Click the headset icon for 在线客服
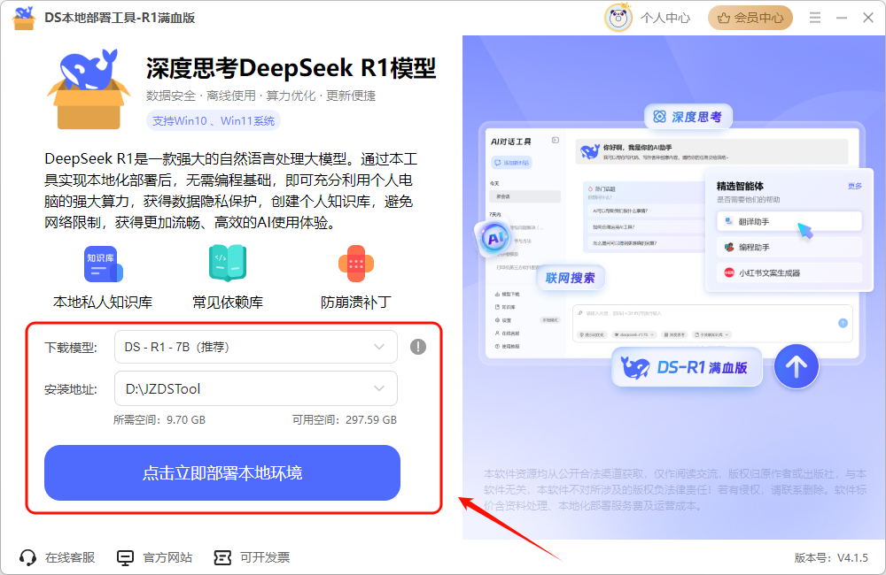Screen dimensions: 886x575 pos(27,557)
